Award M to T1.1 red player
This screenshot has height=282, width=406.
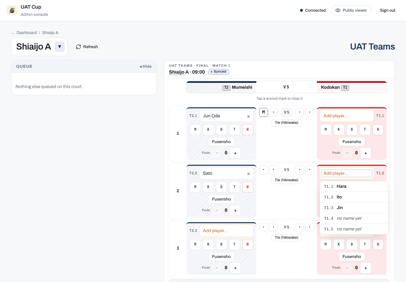point(326,129)
